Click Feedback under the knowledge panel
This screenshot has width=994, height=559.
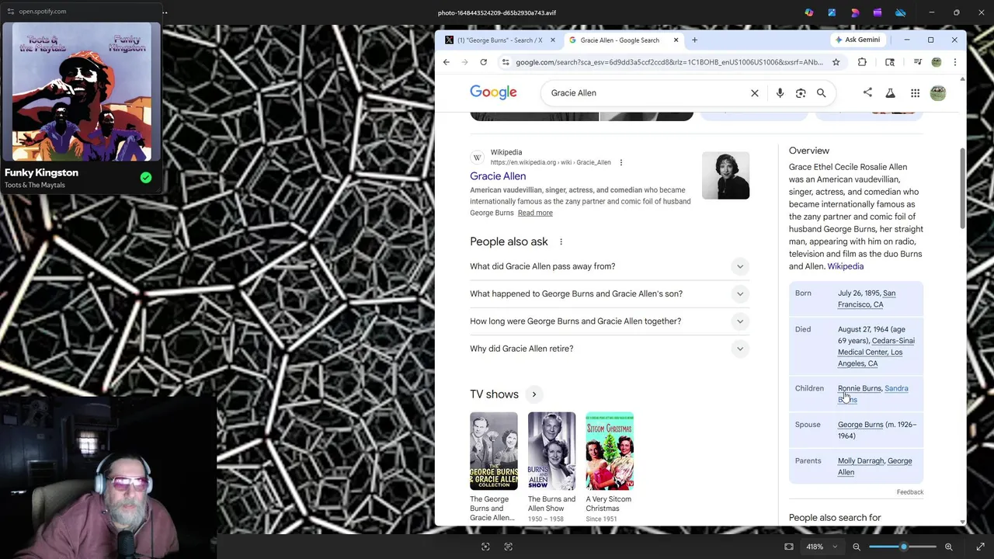pyautogui.click(x=909, y=492)
